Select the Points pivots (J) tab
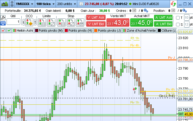Screen dimensions: 193x121 108,30
